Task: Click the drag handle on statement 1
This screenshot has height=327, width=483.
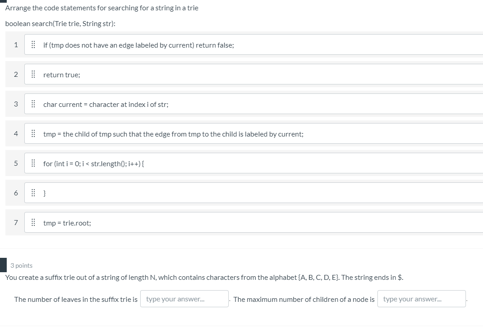Action: tap(33, 44)
